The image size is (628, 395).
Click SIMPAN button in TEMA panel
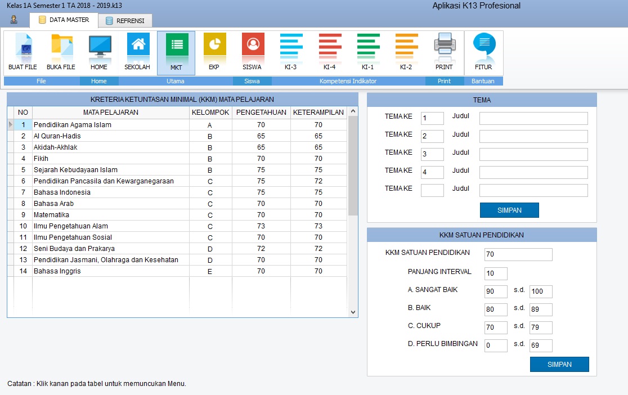click(x=509, y=210)
